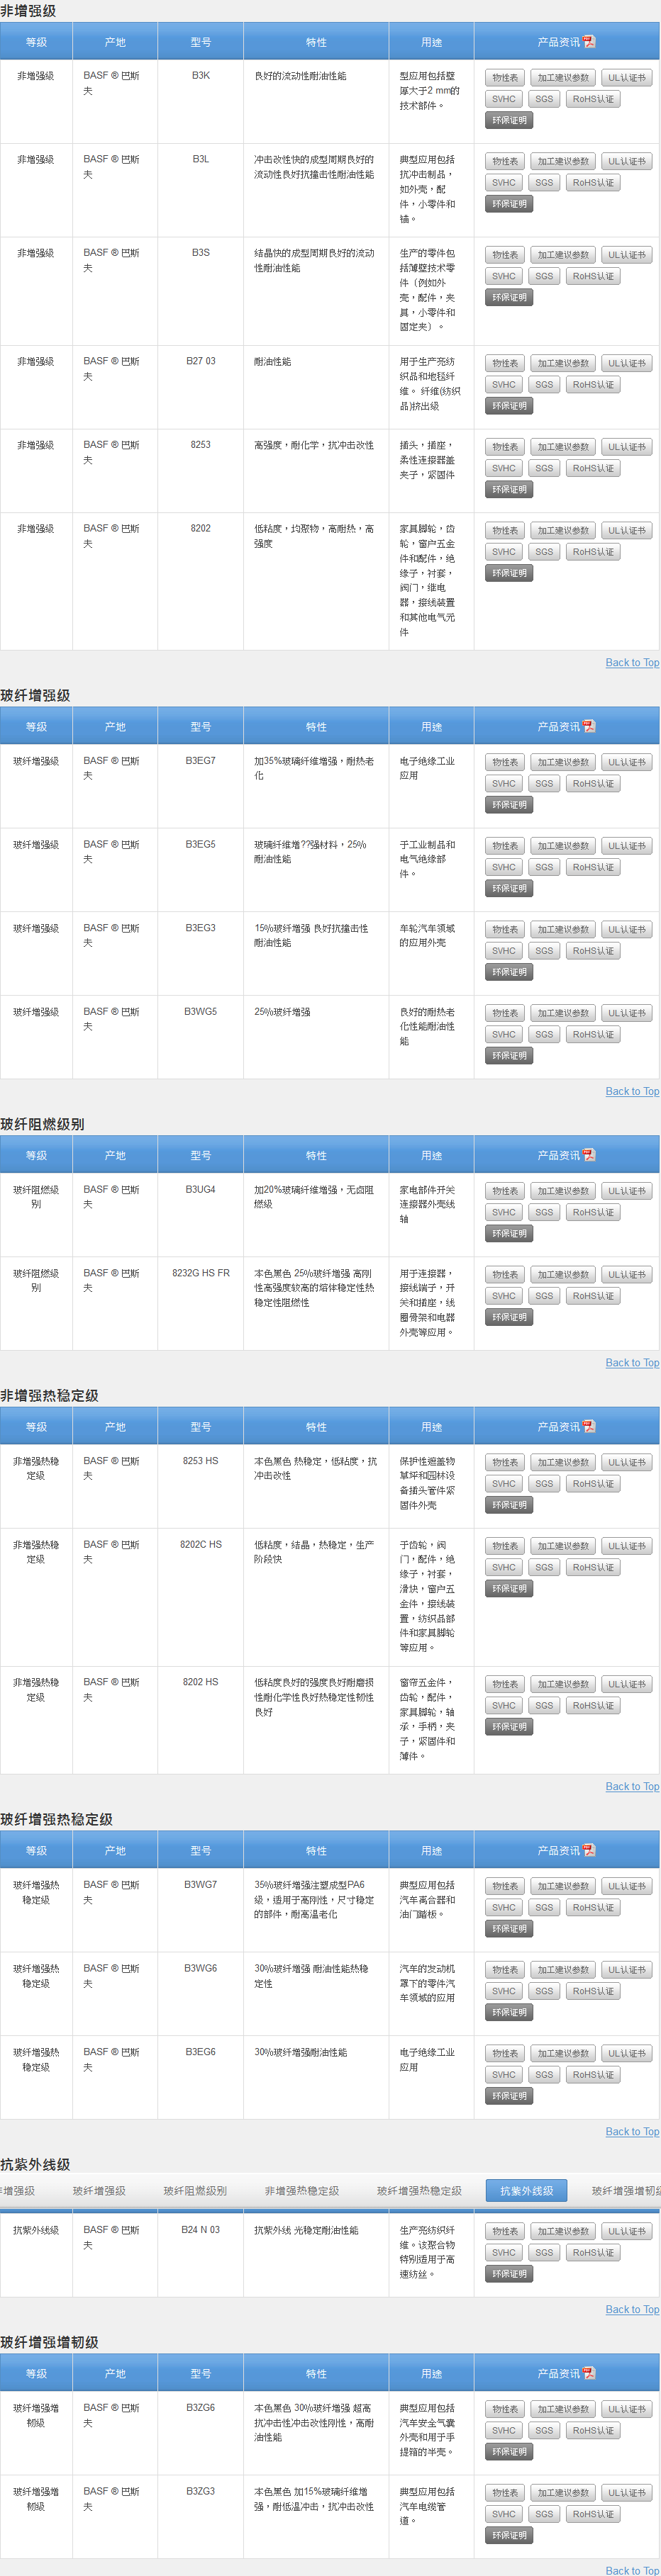The image size is (661, 2576).
Task: View RoHS认证 for model B3UG4
Action: pyautogui.click(x=593, y=1212)
